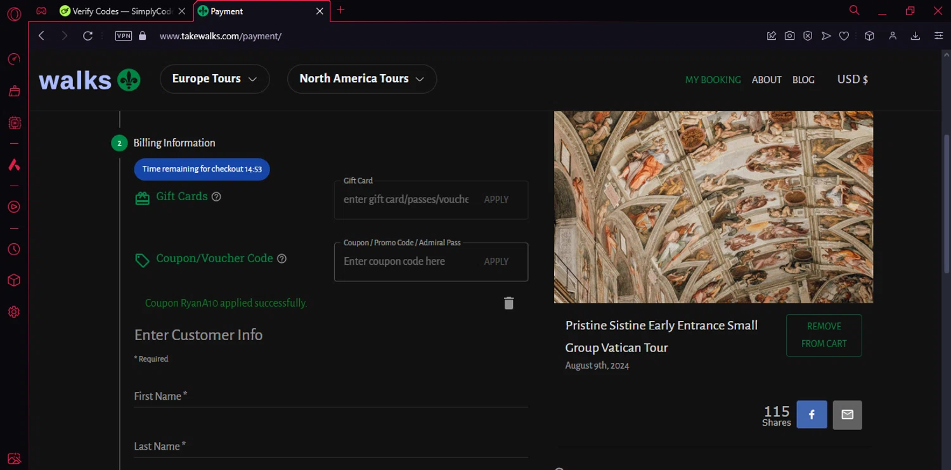Click the padlock site info icon
Image resolution: width=951 pixels, height=470 pixels.
pos(143,36)
